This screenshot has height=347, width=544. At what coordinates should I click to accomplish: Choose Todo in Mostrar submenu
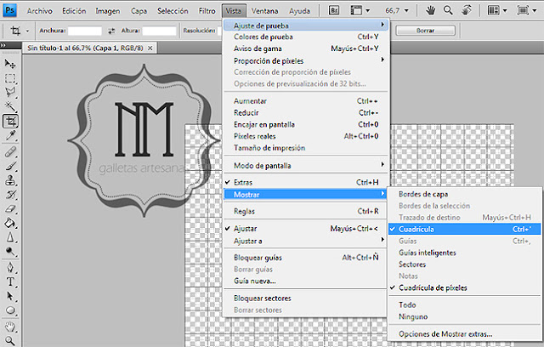point(465,304)
